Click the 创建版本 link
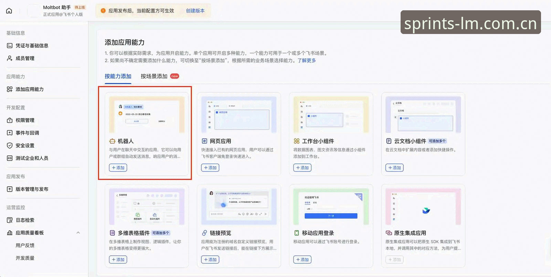The image size is (551, 277). tap(195, 11)
